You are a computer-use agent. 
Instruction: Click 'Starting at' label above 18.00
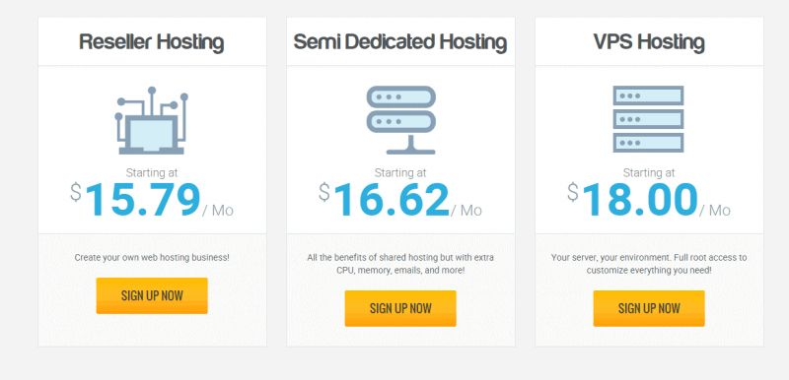(x=649, y=173)
